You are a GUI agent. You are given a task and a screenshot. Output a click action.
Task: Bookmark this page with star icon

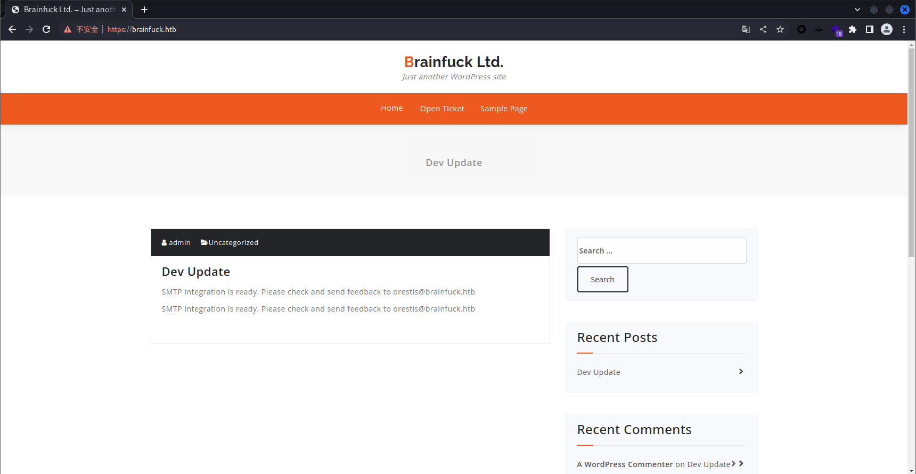coord(780,29)
